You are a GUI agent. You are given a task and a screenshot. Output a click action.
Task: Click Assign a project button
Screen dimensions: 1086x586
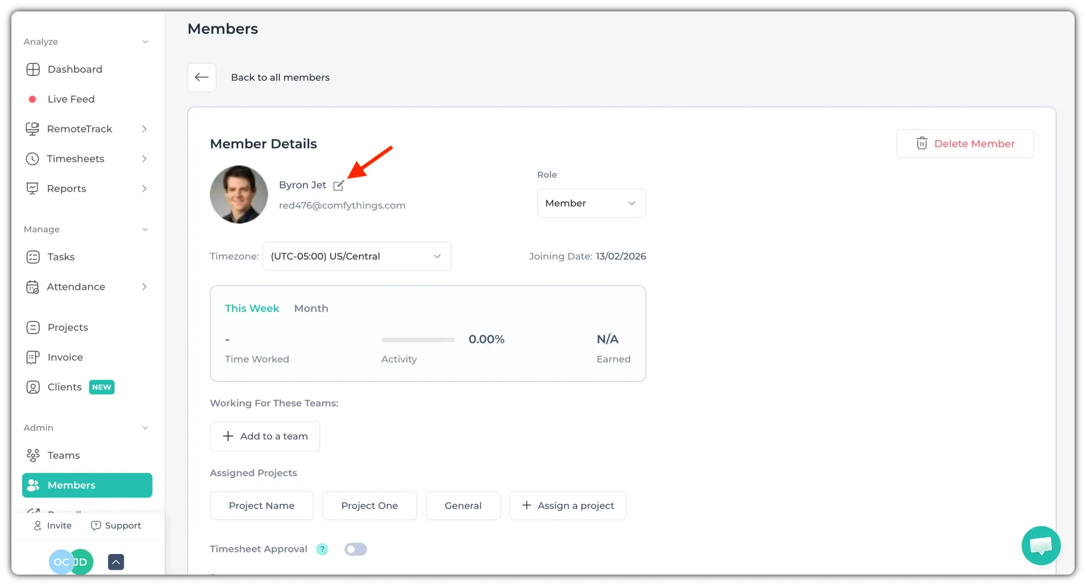(x=567, y=506)
